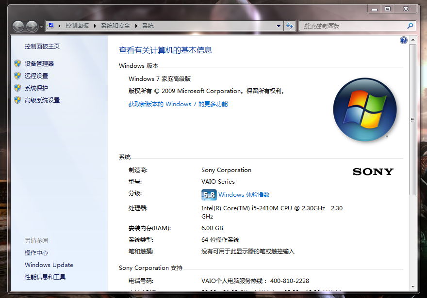This screenshot has height=298, width=427.
Task: Click the 64 位操作系统 value
Action: click(x=220, y=240)
